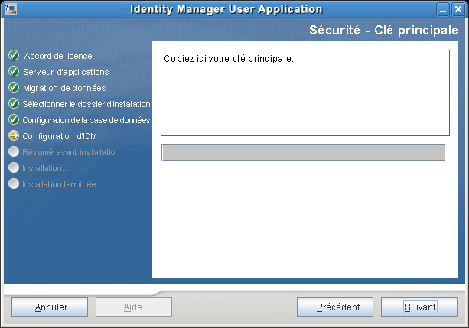The image size is (469, 328).
Task: Click the check icon for Sélectionner le dossier d'installation
Action: pos(13,104)
